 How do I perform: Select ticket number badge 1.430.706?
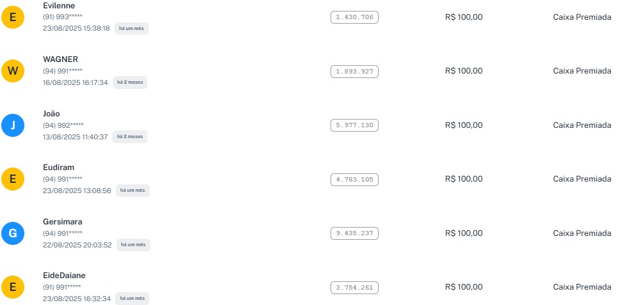pyautogui.click(x=355, y=17)
